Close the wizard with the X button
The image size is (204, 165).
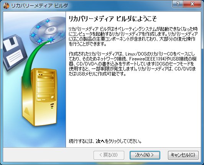pos(192,4)
